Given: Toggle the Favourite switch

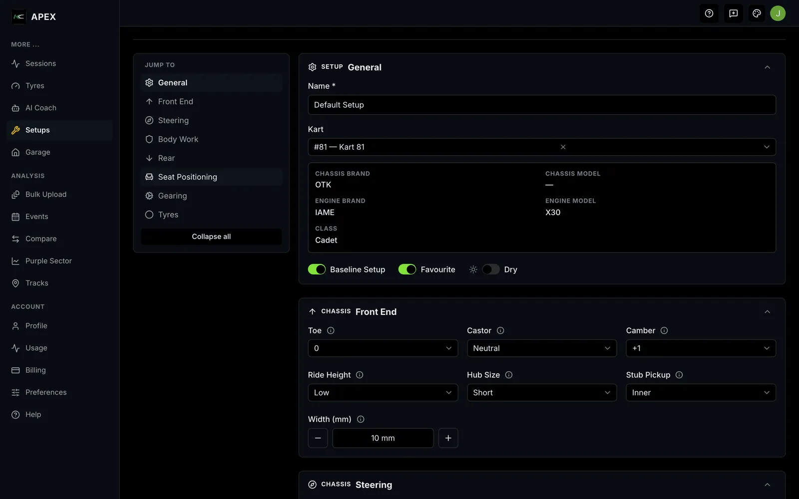Looking at the screenshot, I should click(x=407, y=269).
